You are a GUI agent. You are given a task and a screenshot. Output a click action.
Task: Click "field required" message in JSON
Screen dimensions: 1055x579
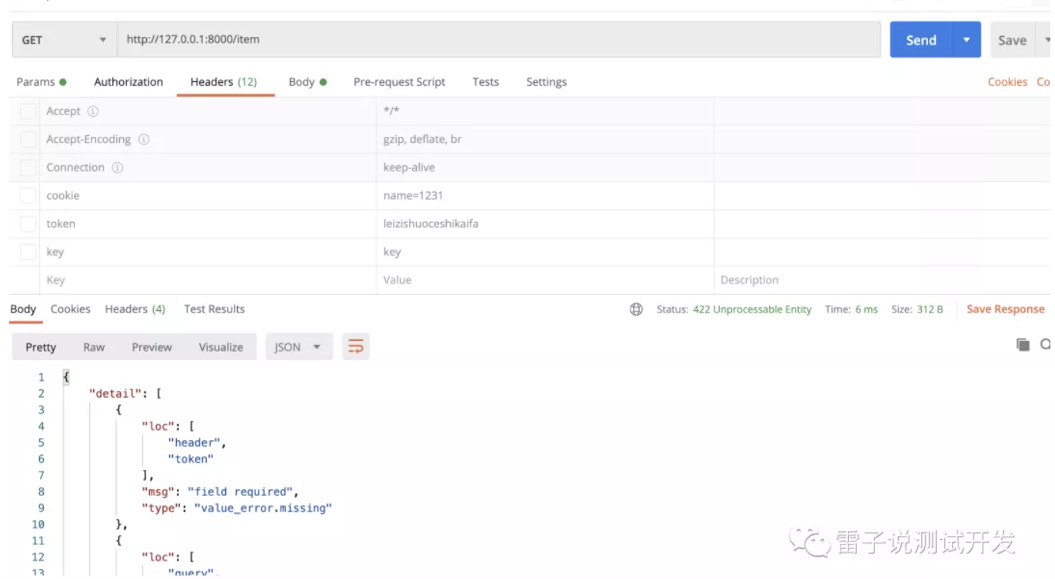coord(240,491)
